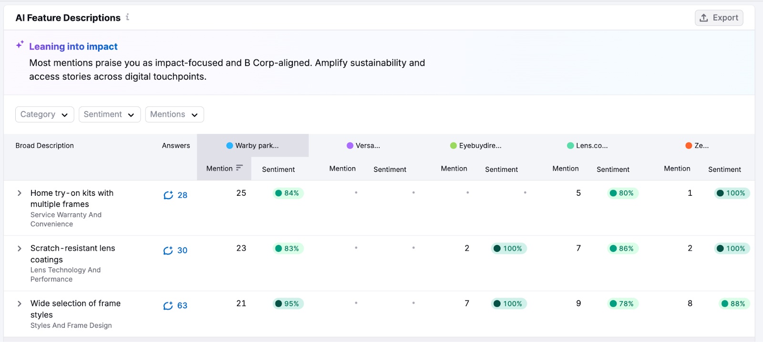763x342 pixels.
Task: Open the Leaning into impact insight link
Action: [x=73, y=46]
